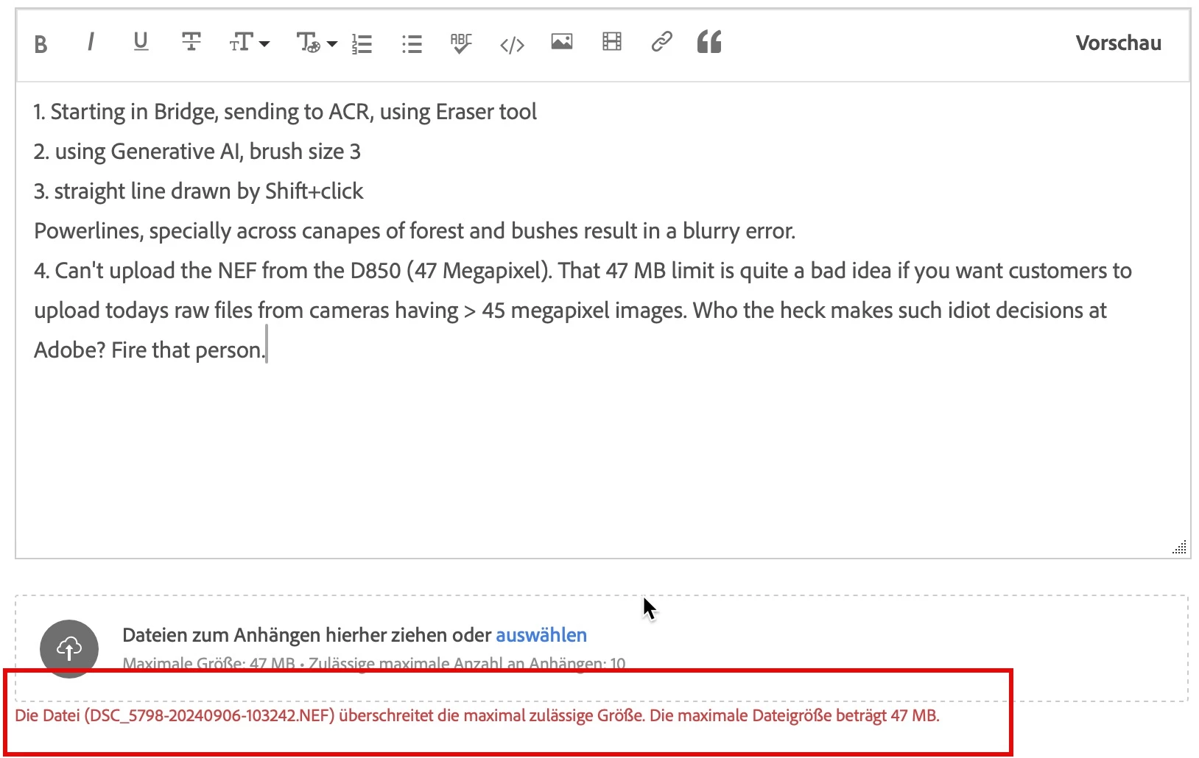Open the text color dropdown
The height and width of the screenshot is (758, 1199).
pos(317,43)
